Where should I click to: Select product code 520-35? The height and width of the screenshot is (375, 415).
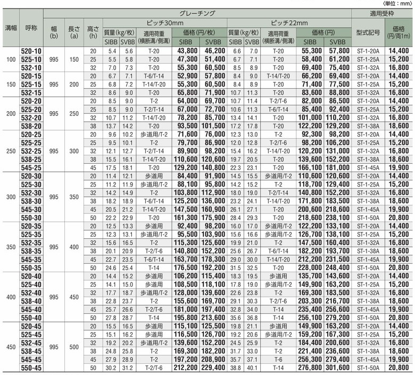31,226
